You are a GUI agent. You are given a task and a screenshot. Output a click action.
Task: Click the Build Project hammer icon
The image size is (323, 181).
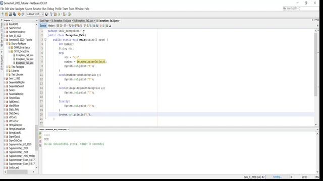(51, 14)
